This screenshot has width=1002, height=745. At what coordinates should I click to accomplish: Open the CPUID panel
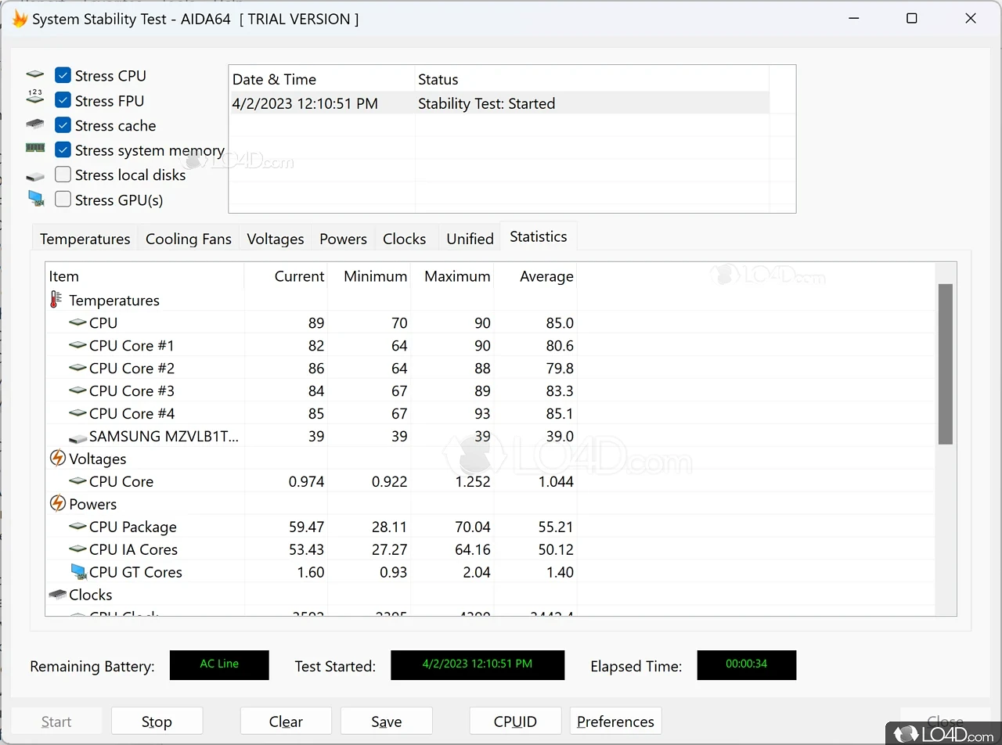tap(515, 722)
